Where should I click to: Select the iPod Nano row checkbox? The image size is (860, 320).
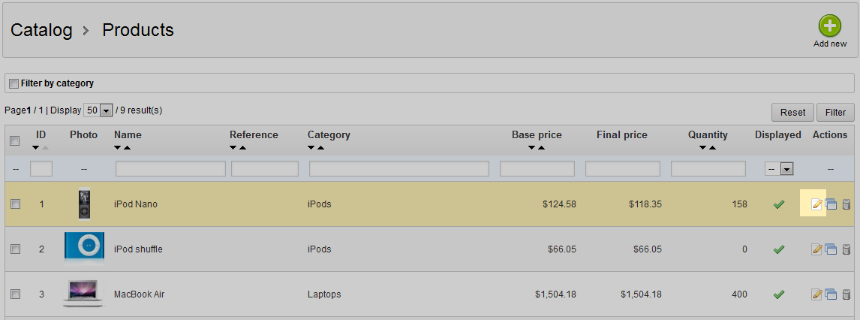(x=15, y=204)
